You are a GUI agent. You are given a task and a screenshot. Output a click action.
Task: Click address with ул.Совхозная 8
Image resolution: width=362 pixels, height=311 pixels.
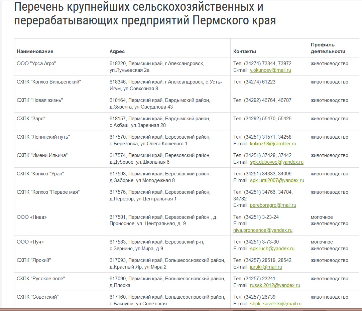165,85
